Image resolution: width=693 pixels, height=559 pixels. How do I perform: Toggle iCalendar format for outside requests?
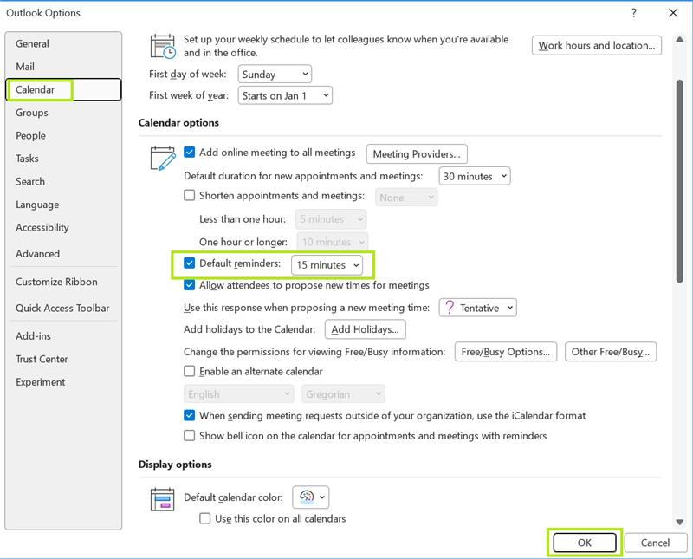pyautogui.click(x=189, y=415)
